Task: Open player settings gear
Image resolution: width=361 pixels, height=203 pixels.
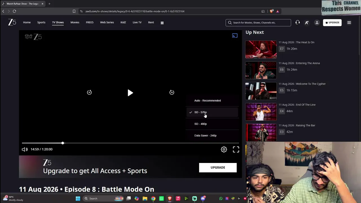Action: pyautogui.click(x=224, y=149)
